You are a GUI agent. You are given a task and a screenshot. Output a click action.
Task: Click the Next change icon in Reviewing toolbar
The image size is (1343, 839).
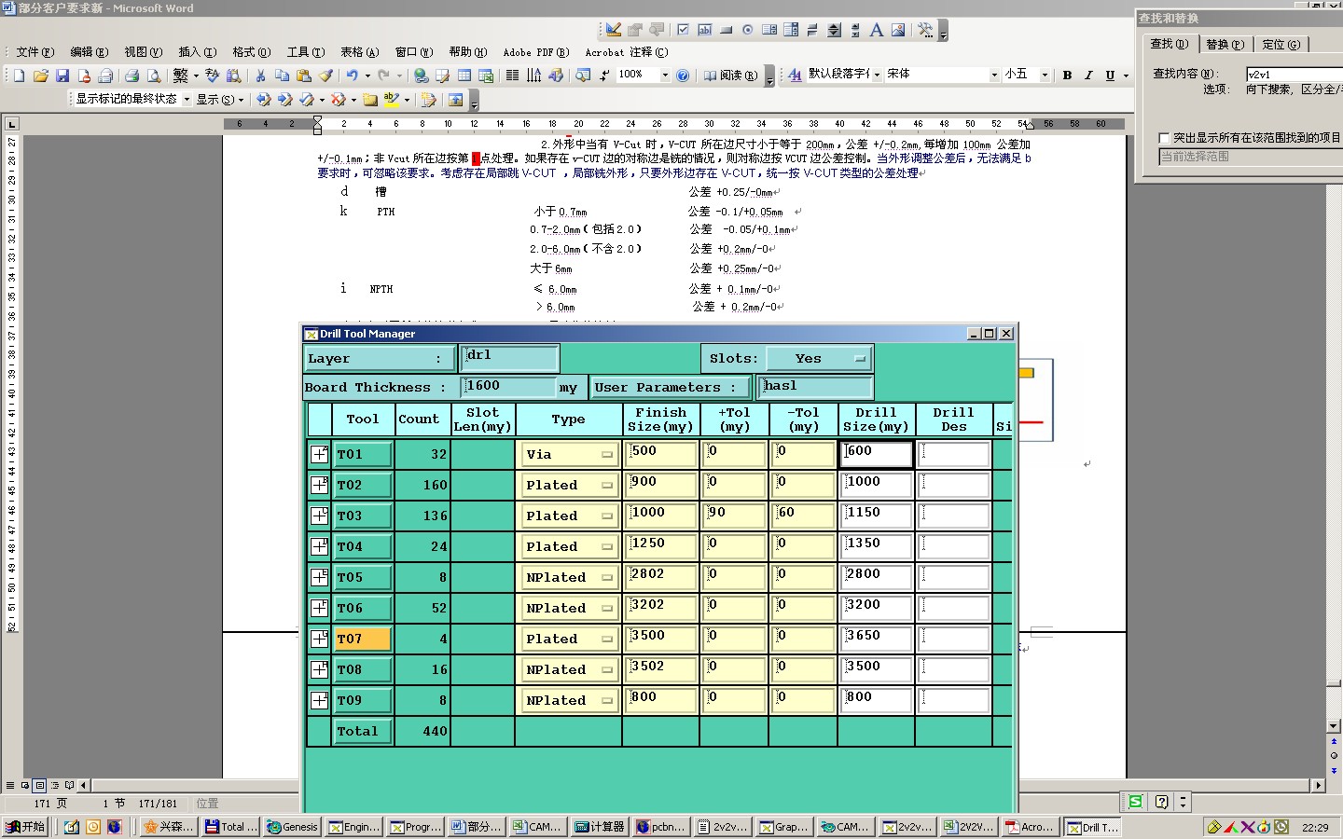pyautogui.click(x=284, y=99)
